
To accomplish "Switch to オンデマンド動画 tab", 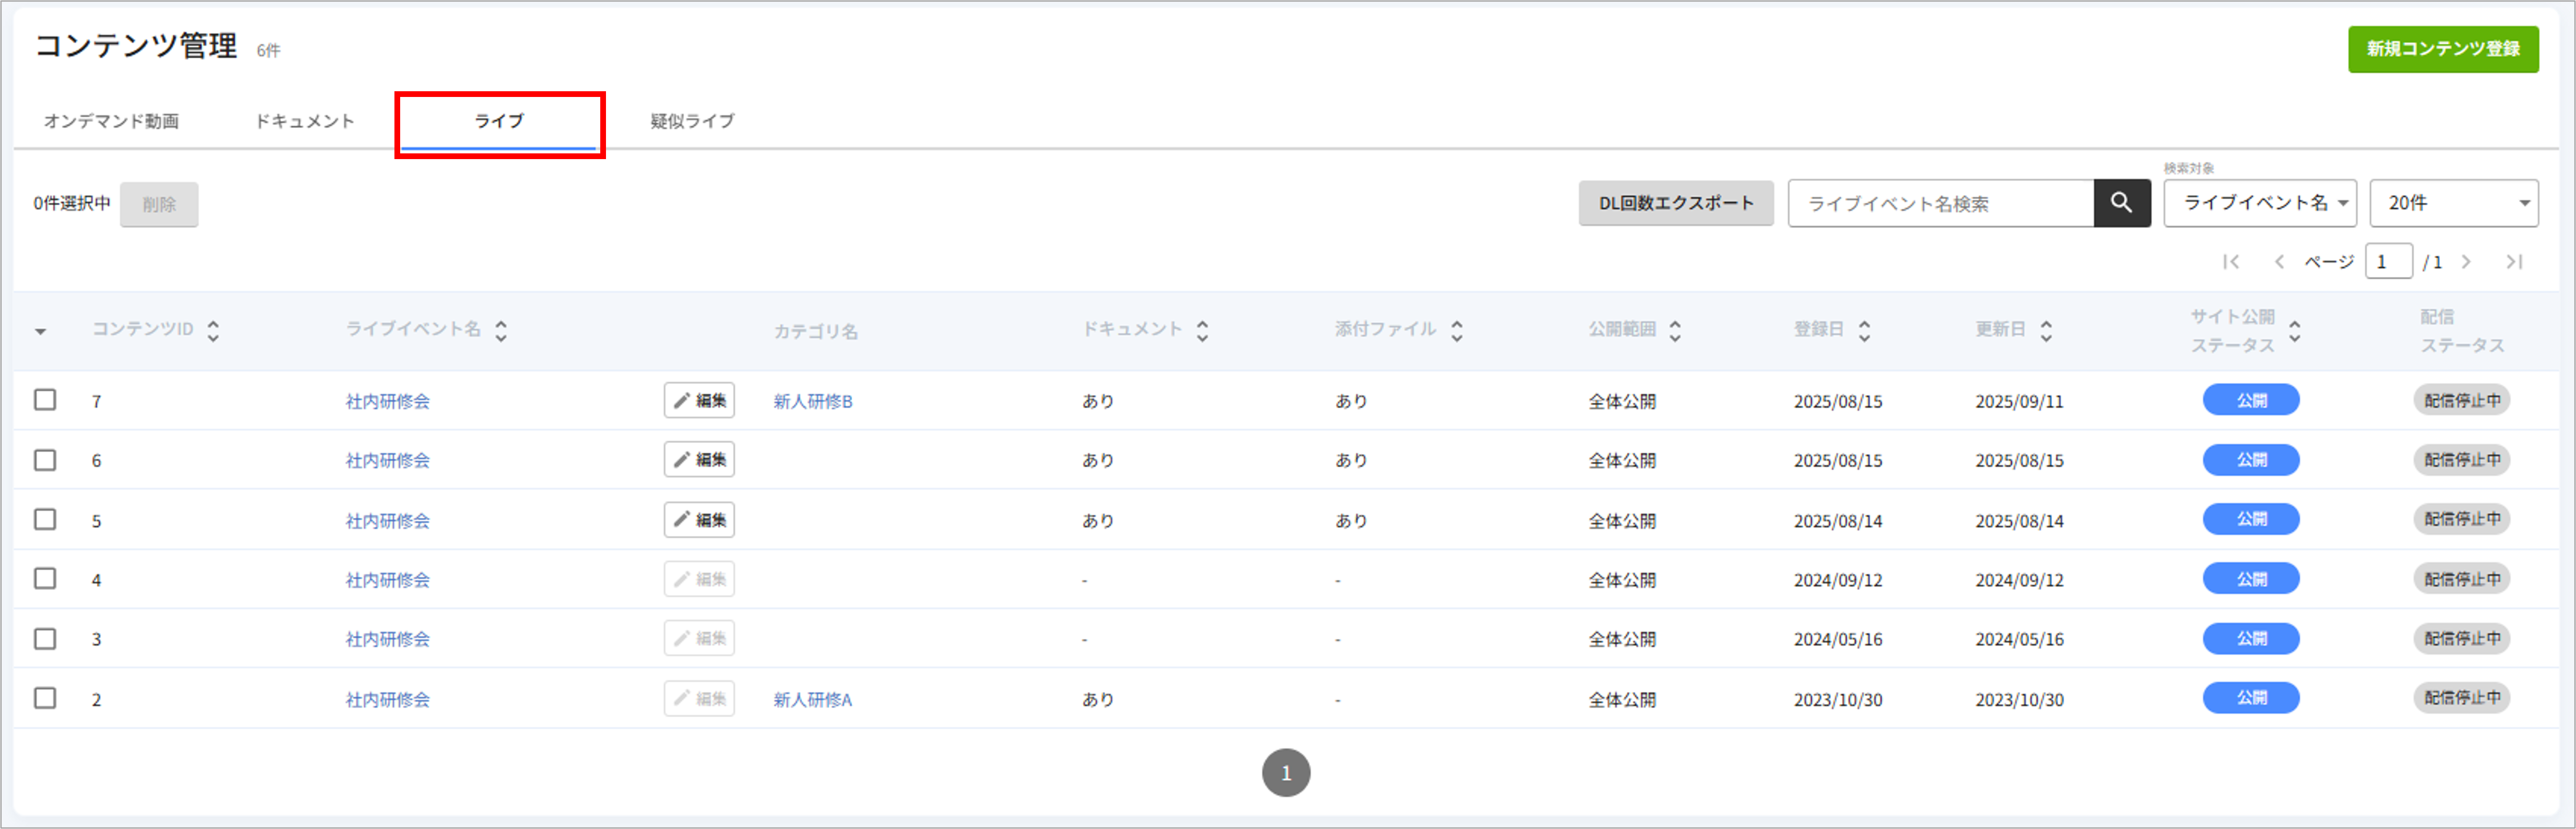I will coord(111,121).
